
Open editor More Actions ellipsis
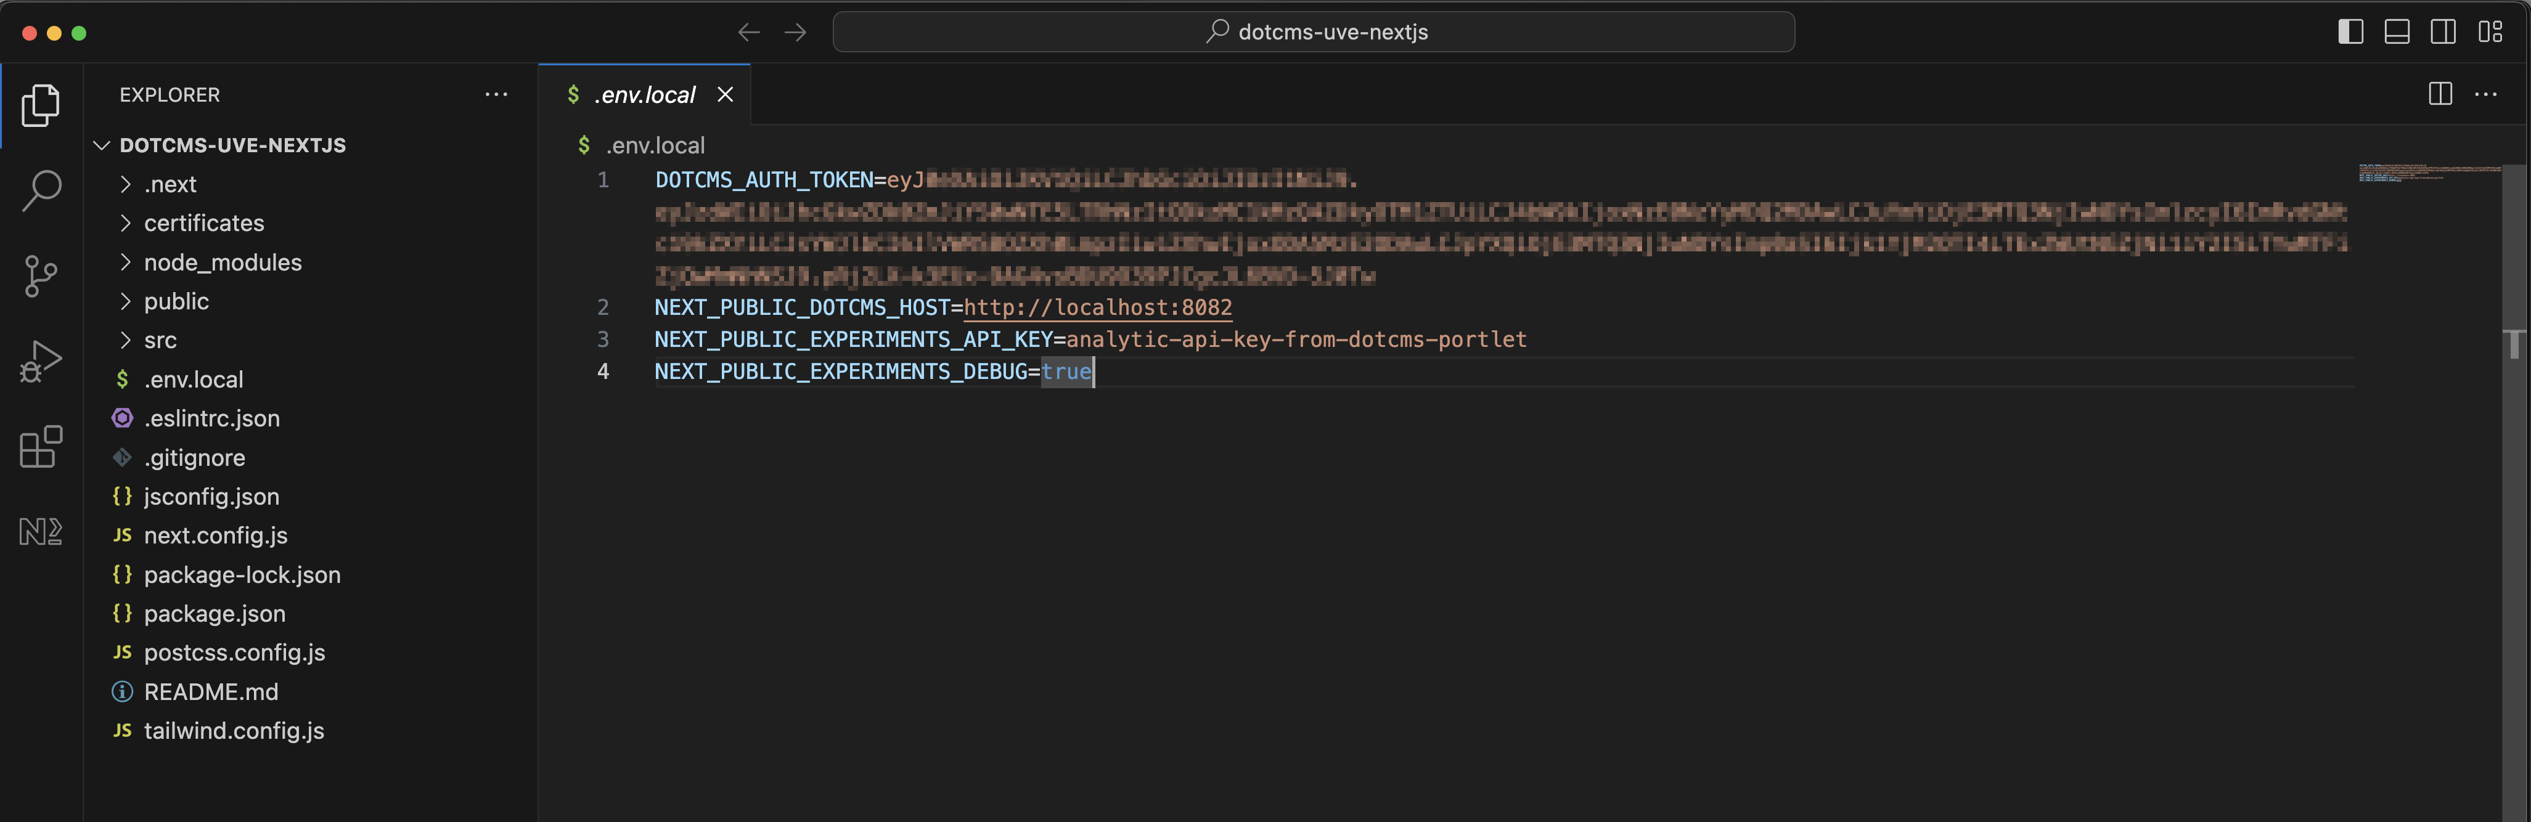[x=2486, y=94]
